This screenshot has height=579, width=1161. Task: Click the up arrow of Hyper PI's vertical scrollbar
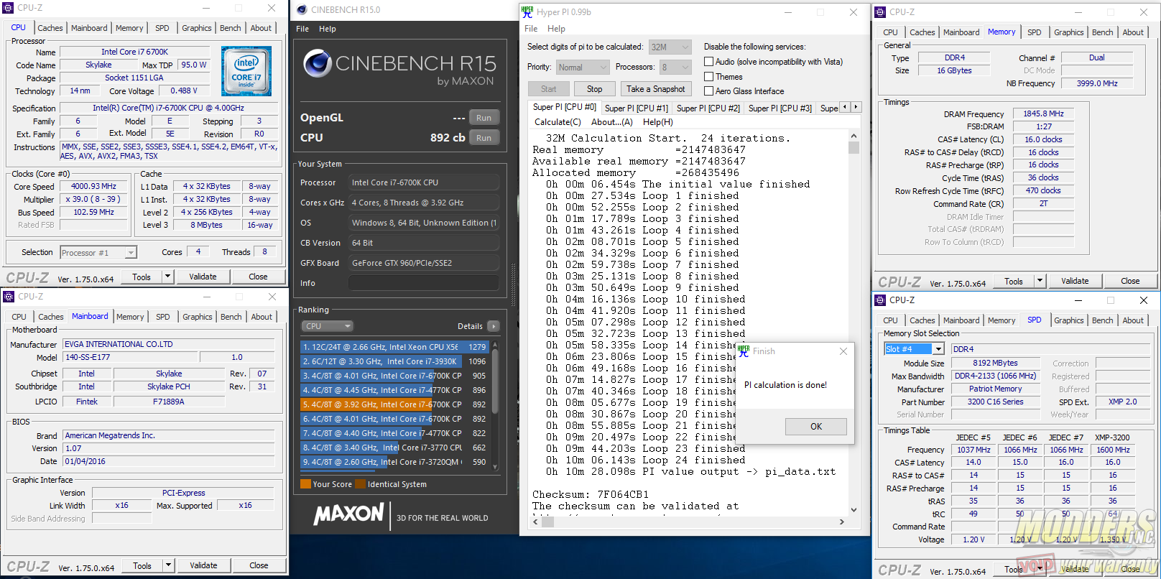(854, 136)
